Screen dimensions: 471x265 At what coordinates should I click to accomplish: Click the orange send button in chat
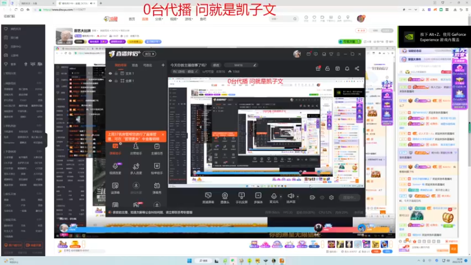coord(453,249)
